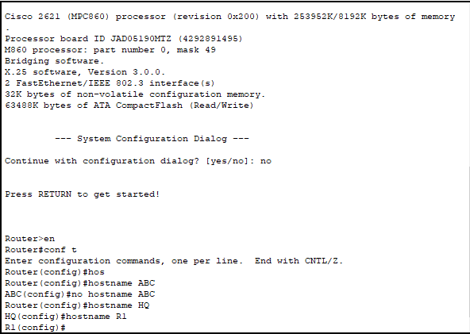Click at the R1(config)# command prompt
This screenshot has width=470, height=334.
pyautogui.click(x=35, y=328)
